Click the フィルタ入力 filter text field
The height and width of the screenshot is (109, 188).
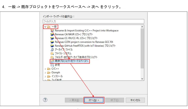[x=94, y=21]
